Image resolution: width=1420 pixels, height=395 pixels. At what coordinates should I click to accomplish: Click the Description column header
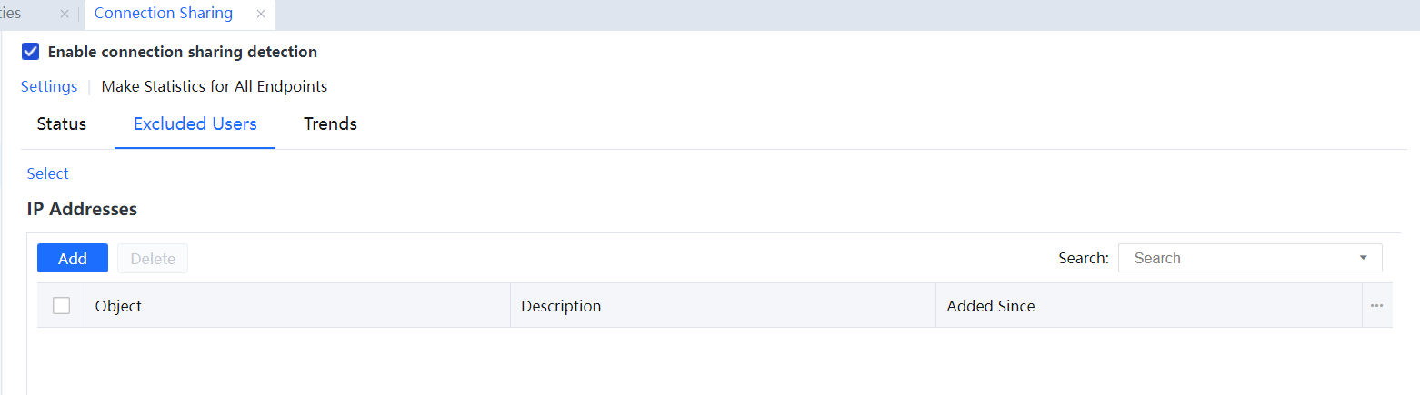[561, 306]
